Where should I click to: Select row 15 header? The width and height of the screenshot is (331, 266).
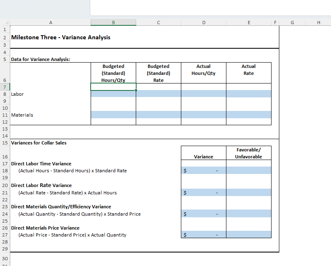pos(5,143)
